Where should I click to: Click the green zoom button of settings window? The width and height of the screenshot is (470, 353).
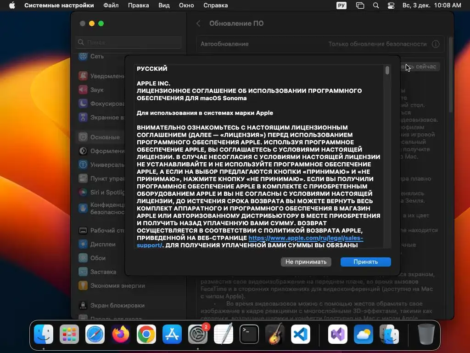pyautogui.click(x=101, y=23)
